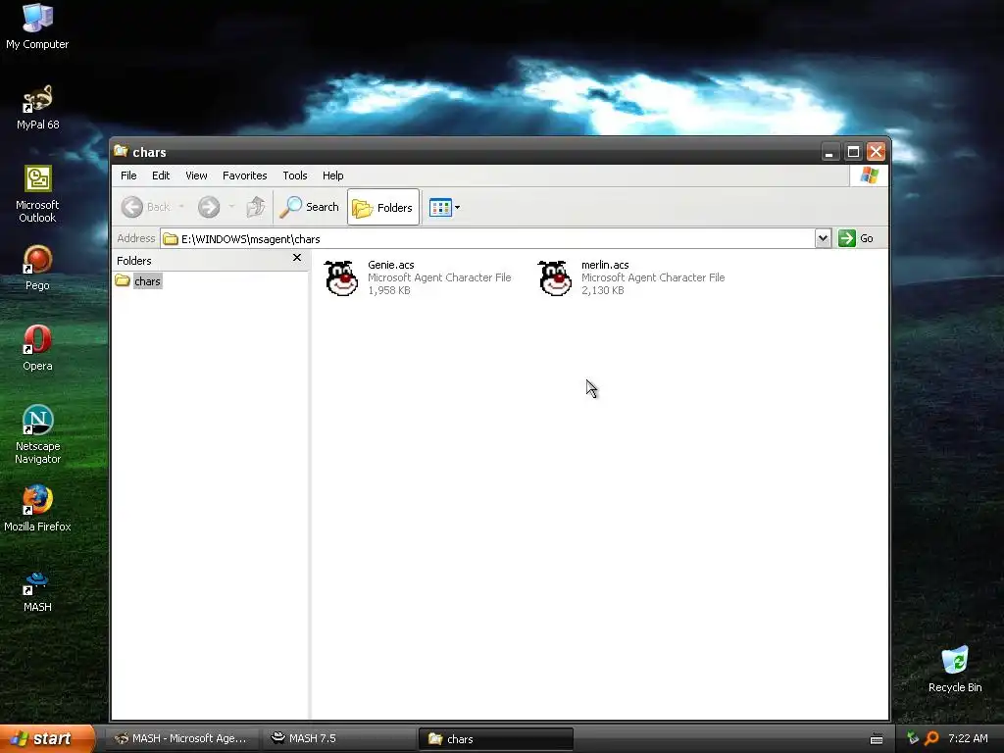
Task: Expand the Address bar dropdown
Action: 823,238
